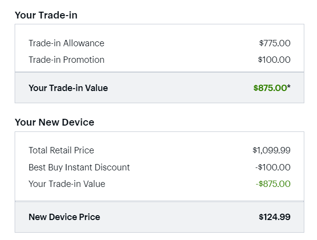Select the New Device Price label
The width and height of the screenshot is (317, 240).
pyautogui.click(x=64, y=217)
